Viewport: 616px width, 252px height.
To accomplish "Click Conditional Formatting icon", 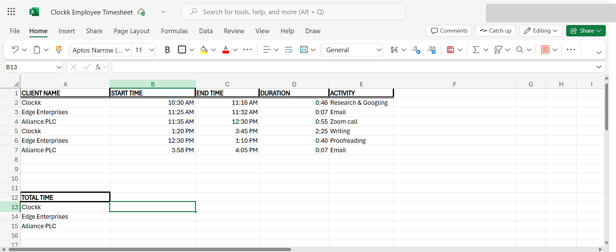I will pyautogui.click(x=450, y=50).
